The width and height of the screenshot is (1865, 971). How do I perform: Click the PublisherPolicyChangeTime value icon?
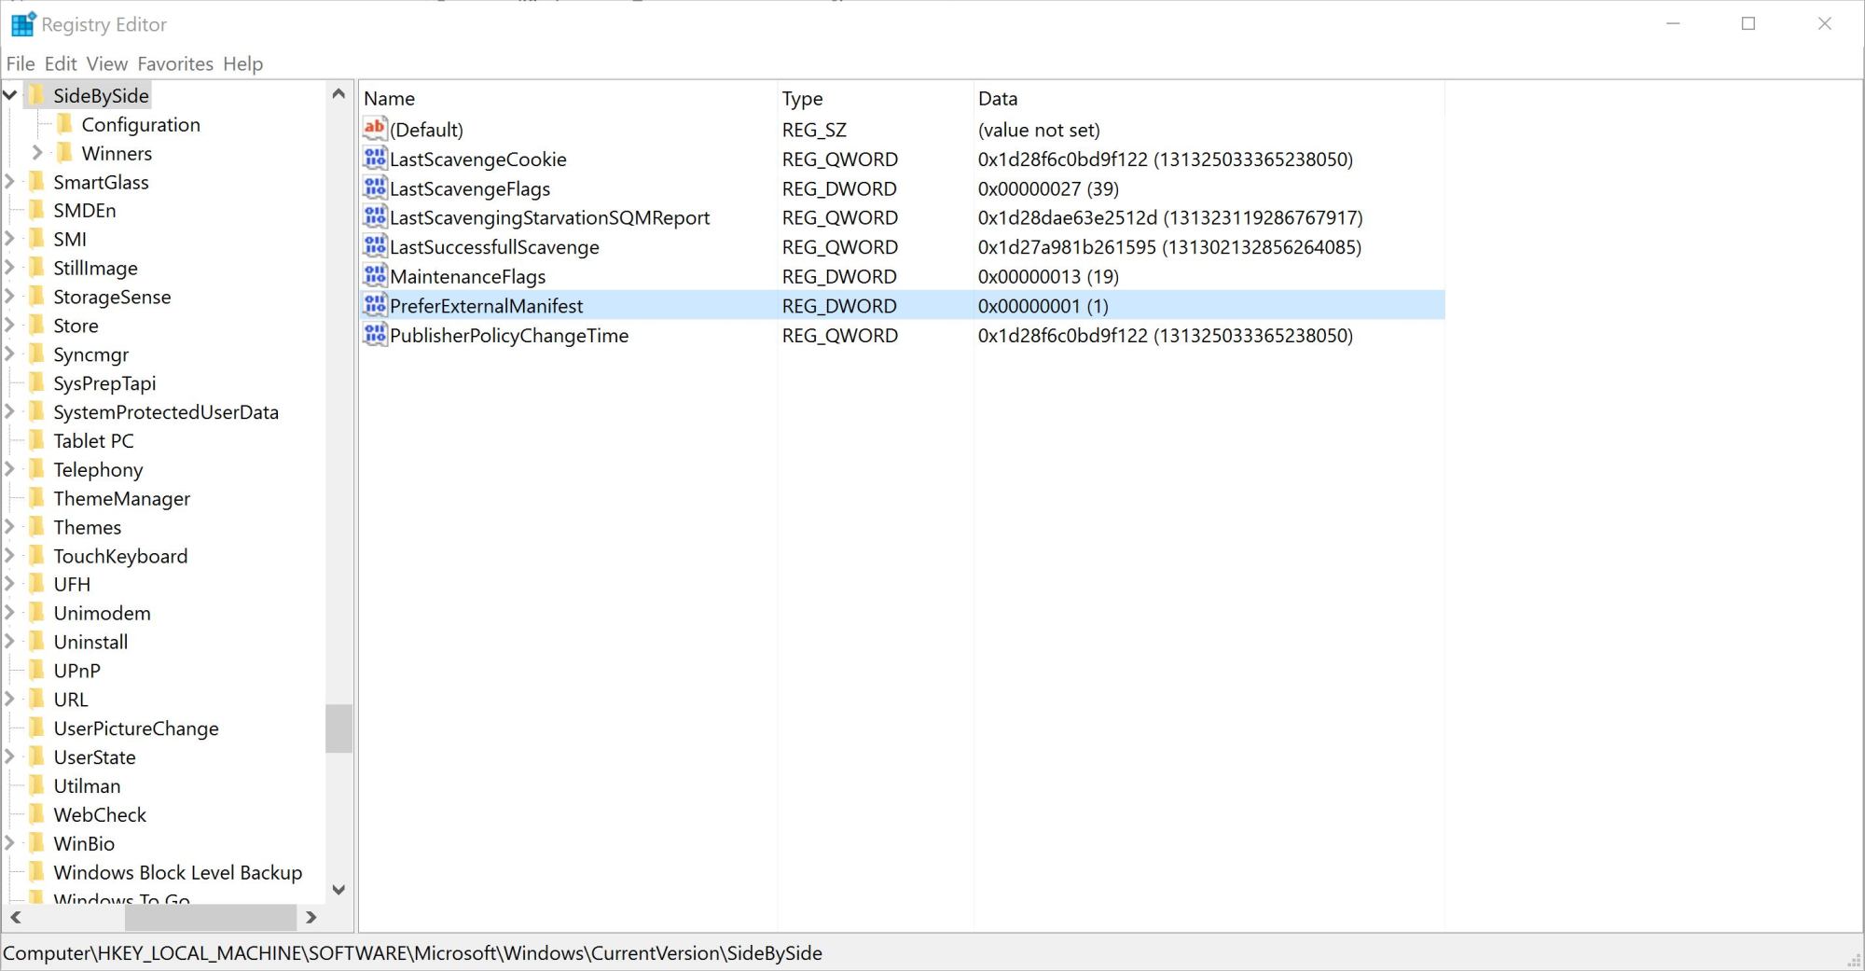pos(375,335)
